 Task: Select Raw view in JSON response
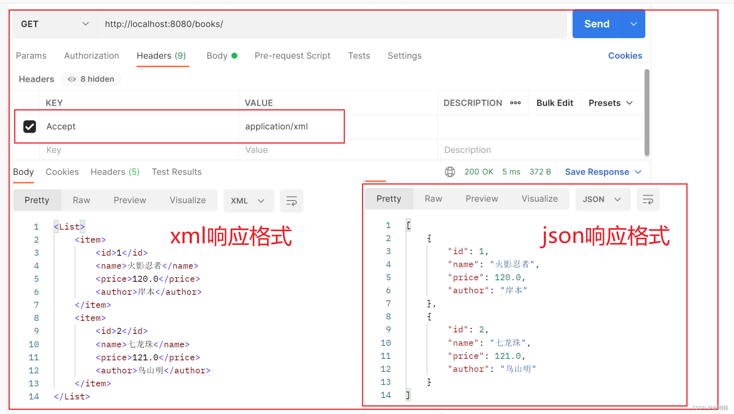tap(433, 199)
